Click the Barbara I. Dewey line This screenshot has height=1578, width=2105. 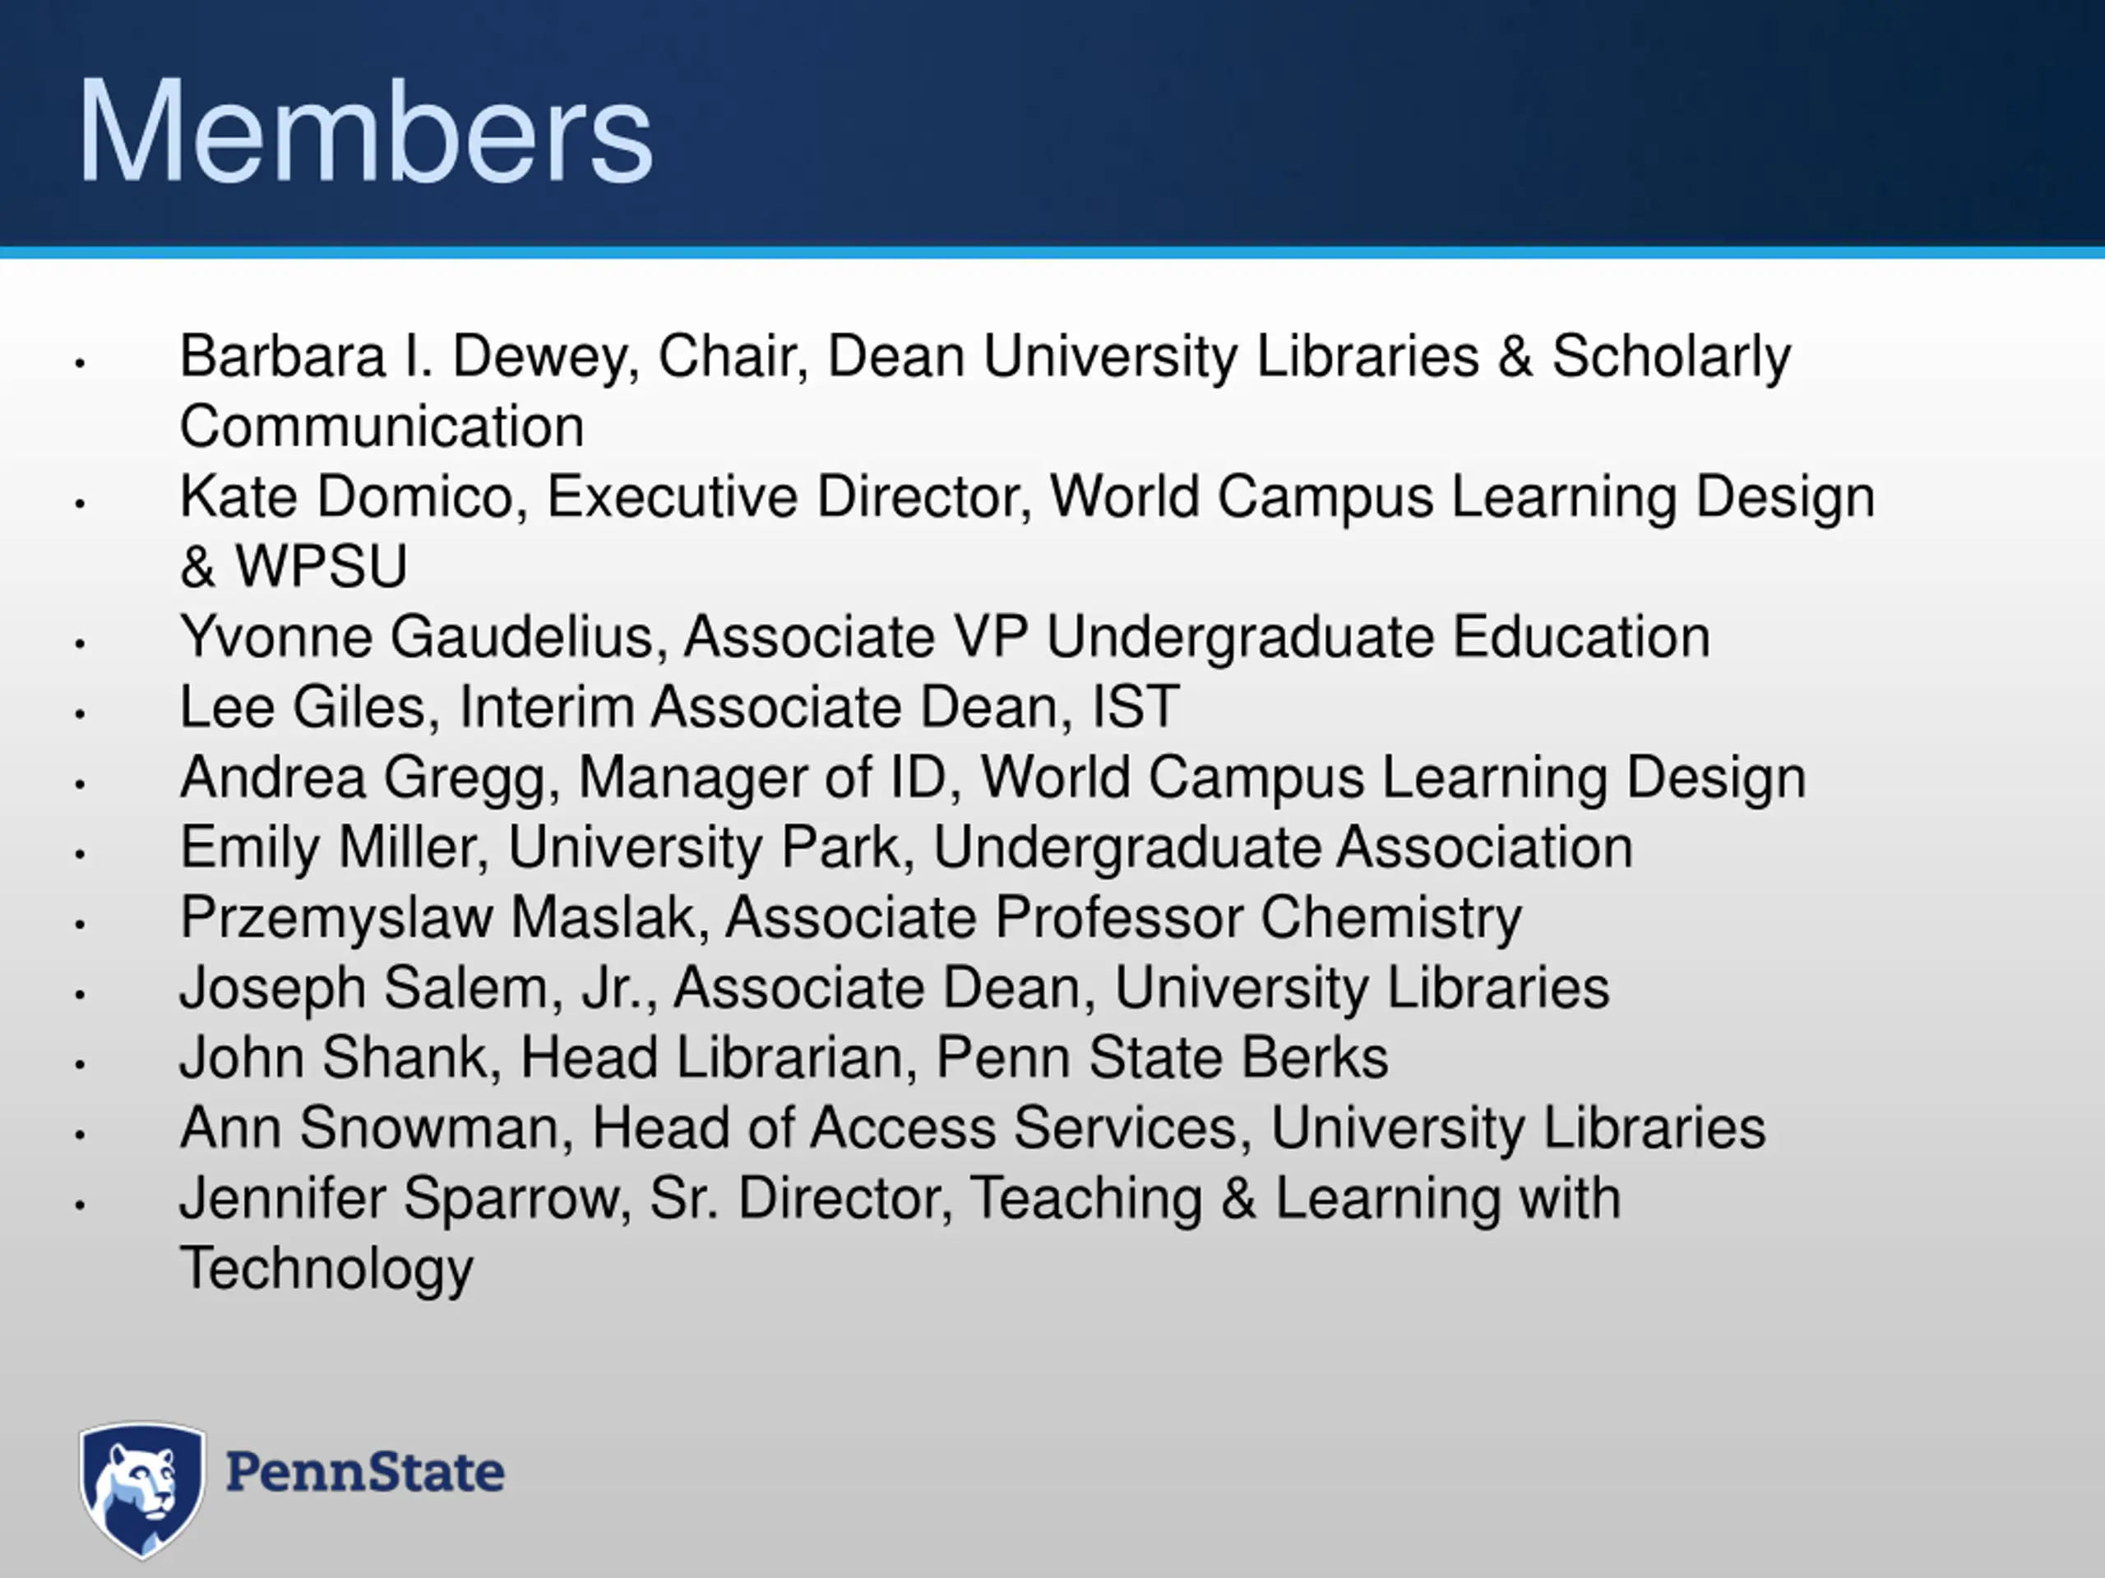pos(985,391)
